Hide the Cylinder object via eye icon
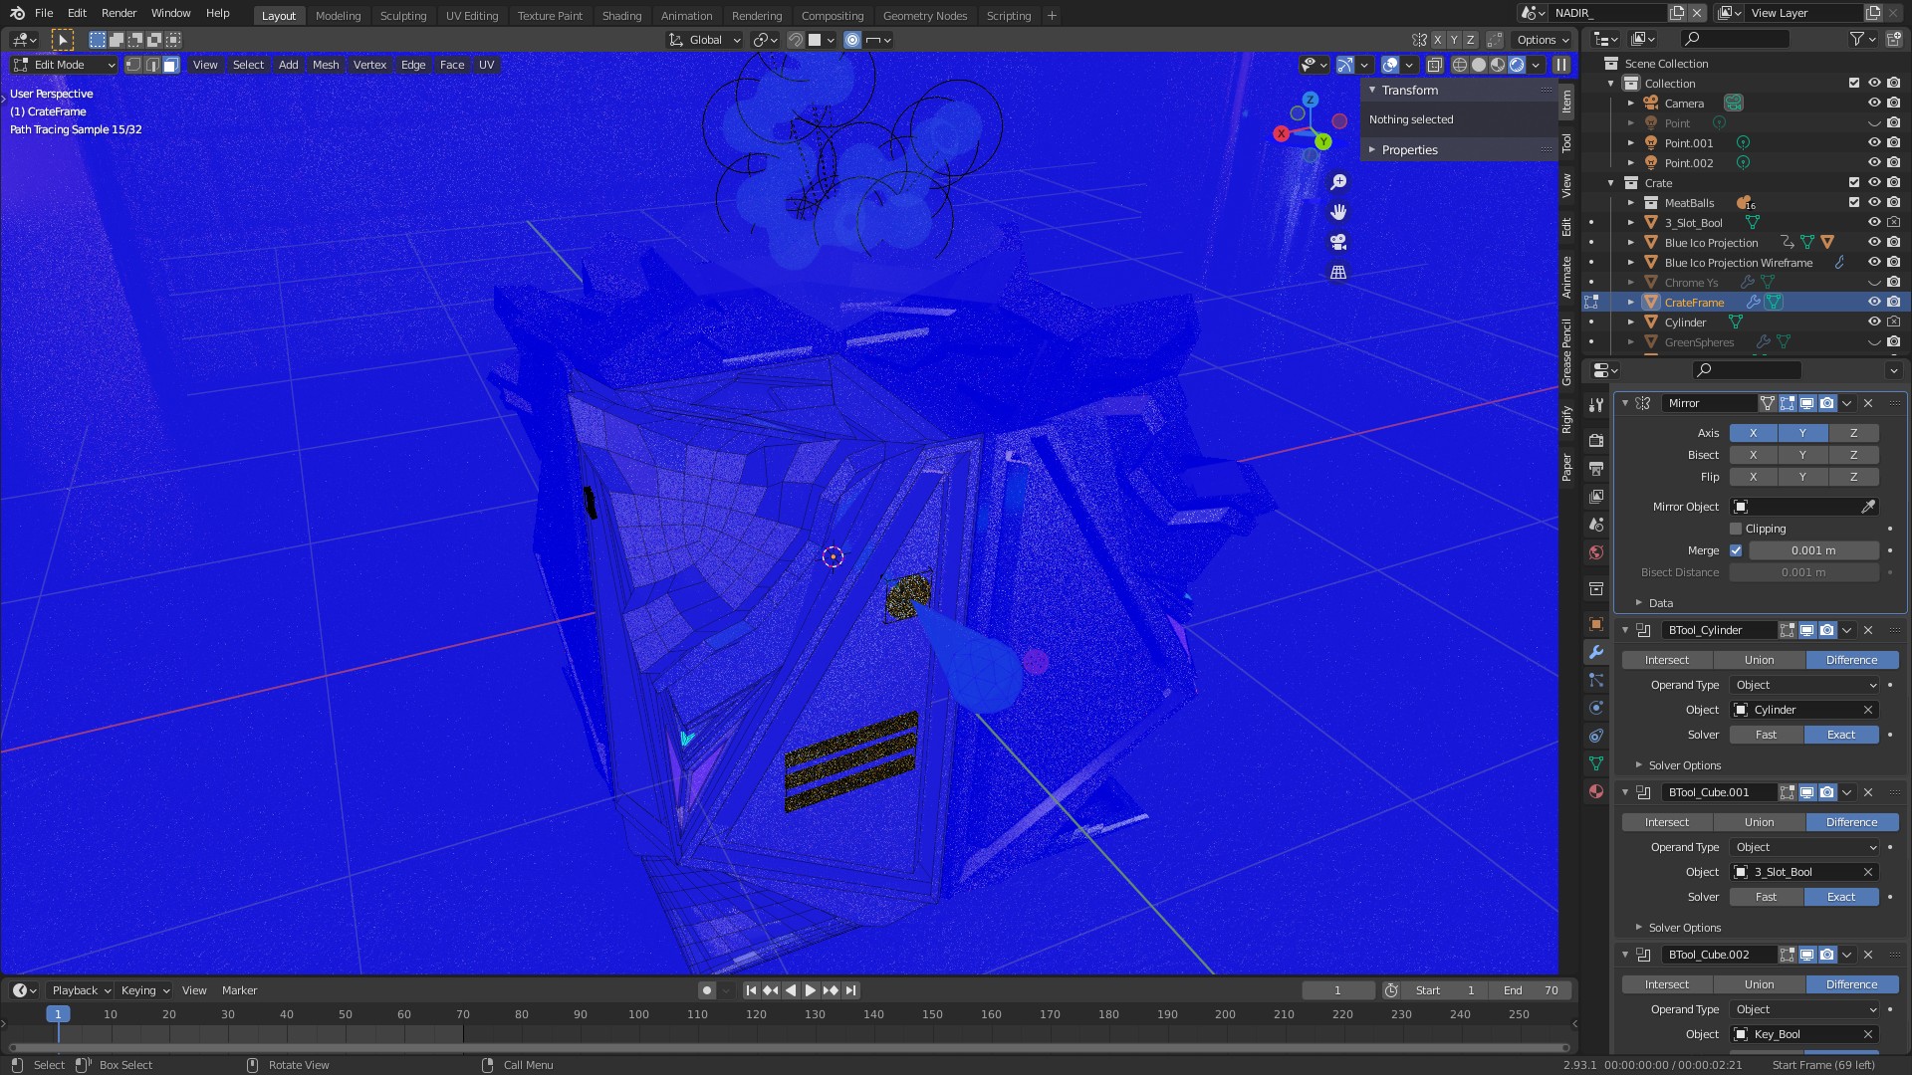The width and height of the screenshot is (1912, 1075). click(x=1873, y=322)
